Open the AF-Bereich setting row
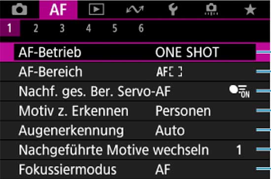Image resolution: width=271 pixels, height=179 pixels. (x=135, y=72)
